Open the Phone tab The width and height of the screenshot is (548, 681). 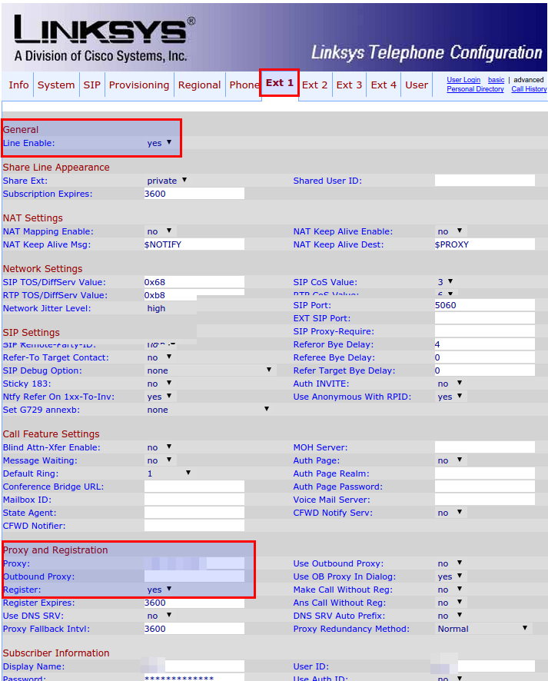click(x=244, y=85)
